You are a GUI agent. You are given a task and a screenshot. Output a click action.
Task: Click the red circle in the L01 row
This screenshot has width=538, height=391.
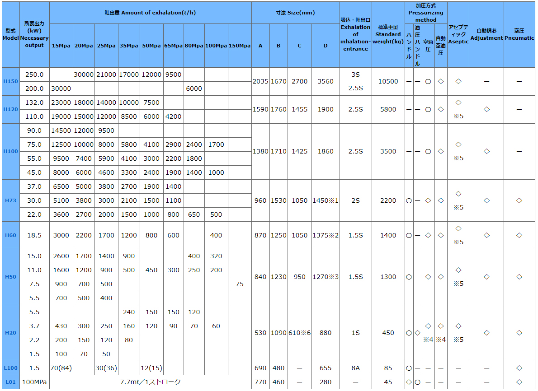pos(417,382)
